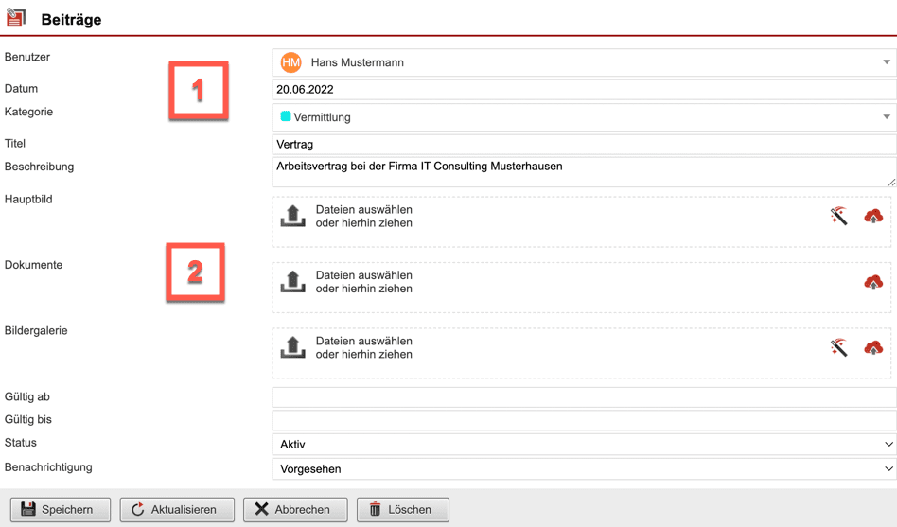Click into the Gültig ab date field
The height and width of the screenshot is (527, 897).
584,396
